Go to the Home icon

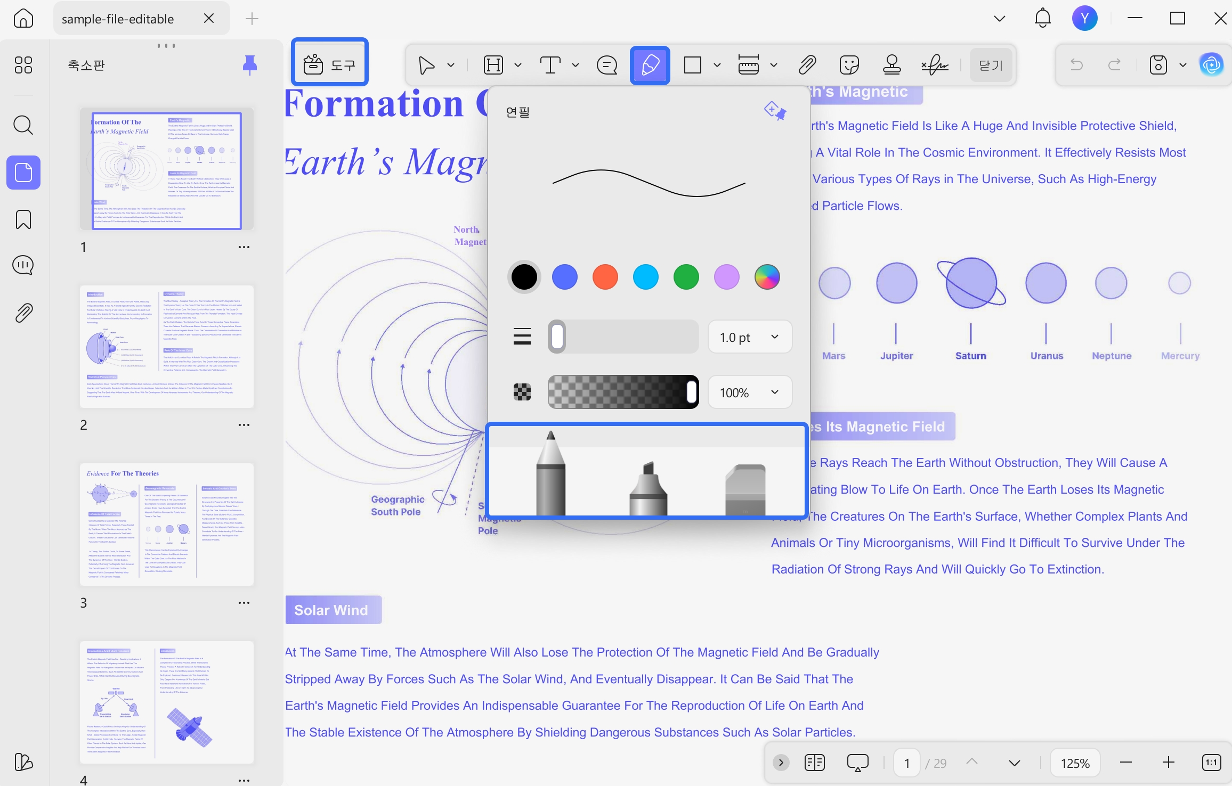point(23,19)
